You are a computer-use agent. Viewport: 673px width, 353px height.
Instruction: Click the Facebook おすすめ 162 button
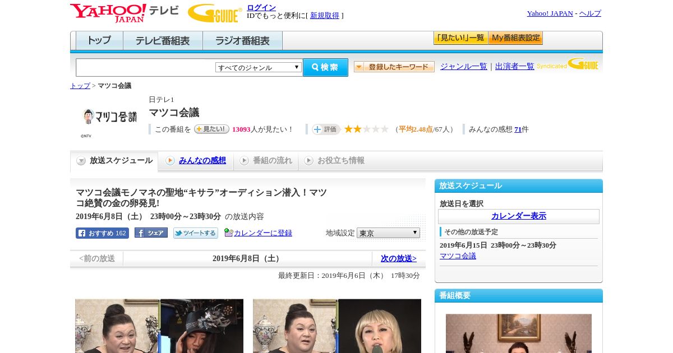(x=102, y=233)
